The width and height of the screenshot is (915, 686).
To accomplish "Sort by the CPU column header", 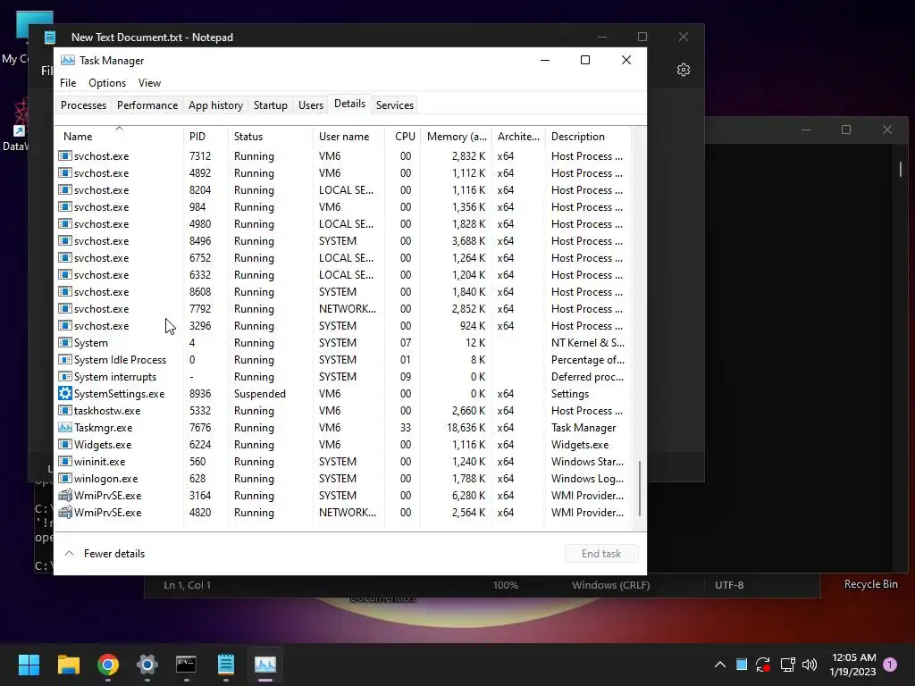I will 405,137.
